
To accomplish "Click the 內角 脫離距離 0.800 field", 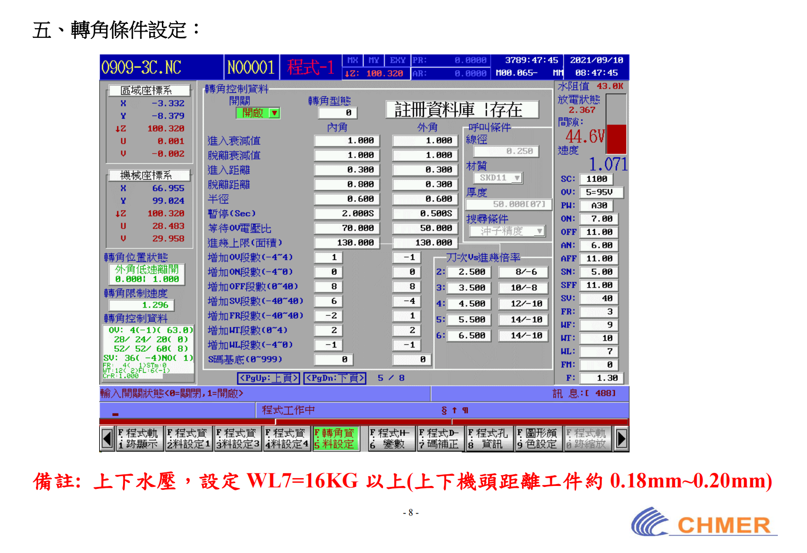I will tap(347, 185).
